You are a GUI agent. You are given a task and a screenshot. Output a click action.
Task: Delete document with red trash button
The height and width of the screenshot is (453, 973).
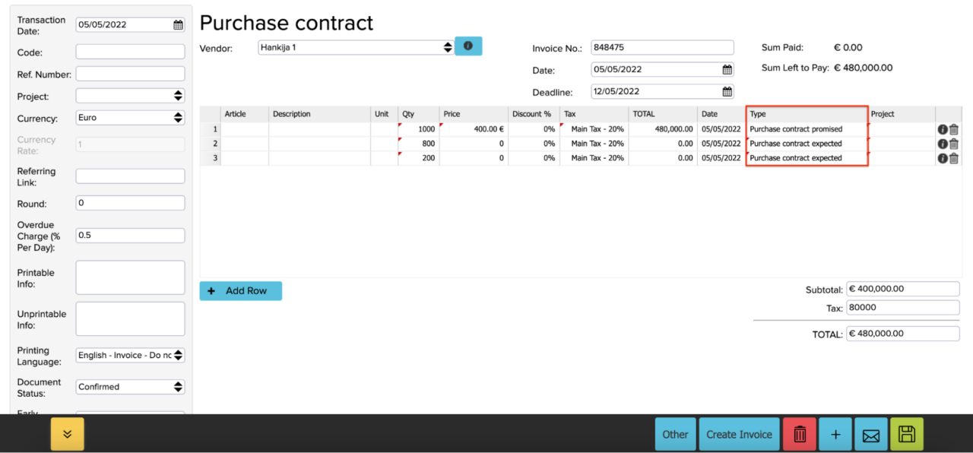pyautogui.click(x=800, y=434)
